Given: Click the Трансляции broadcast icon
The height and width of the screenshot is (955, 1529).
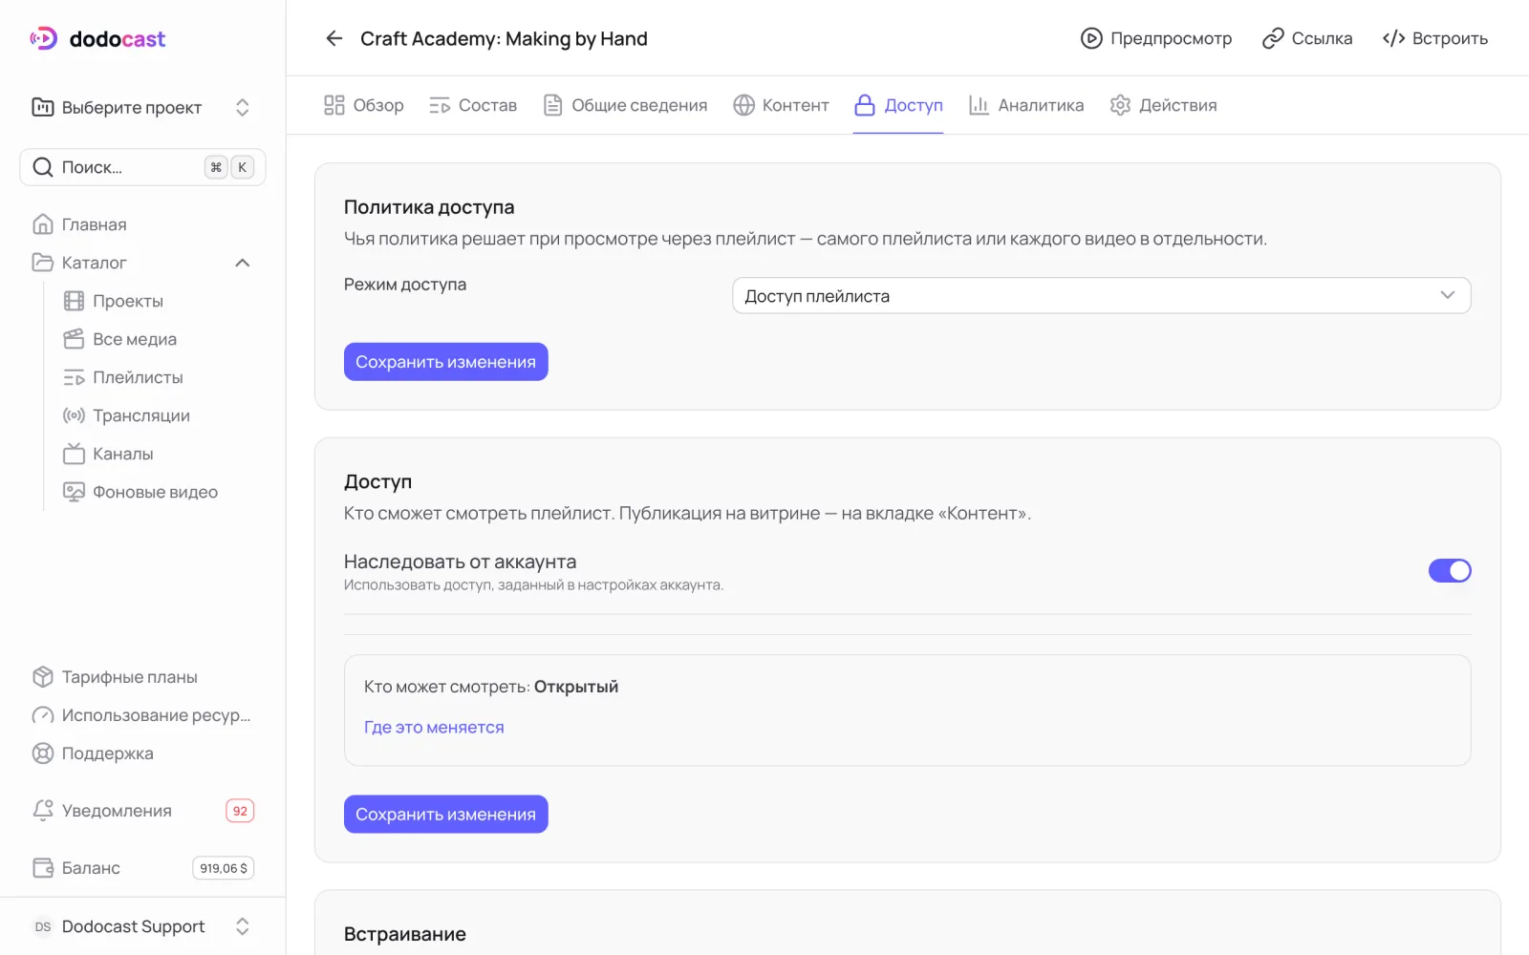Looking at the screenshot, I should (74, 415).
